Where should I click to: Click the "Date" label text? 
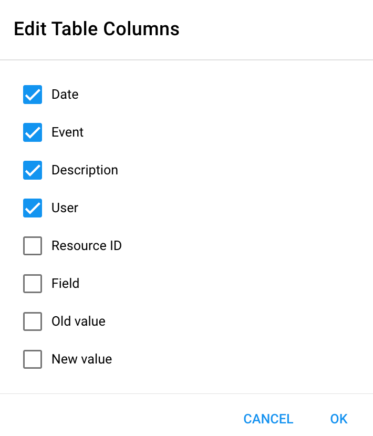coord(65,95)
